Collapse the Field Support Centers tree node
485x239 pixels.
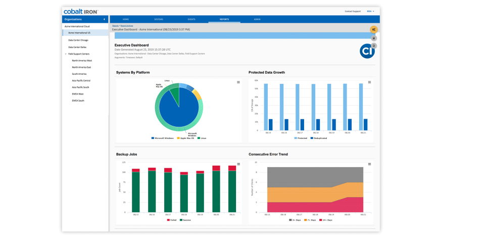point(66,54)
